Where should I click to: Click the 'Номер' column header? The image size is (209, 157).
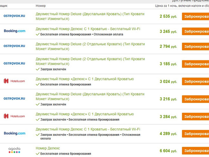pos(41,6)
